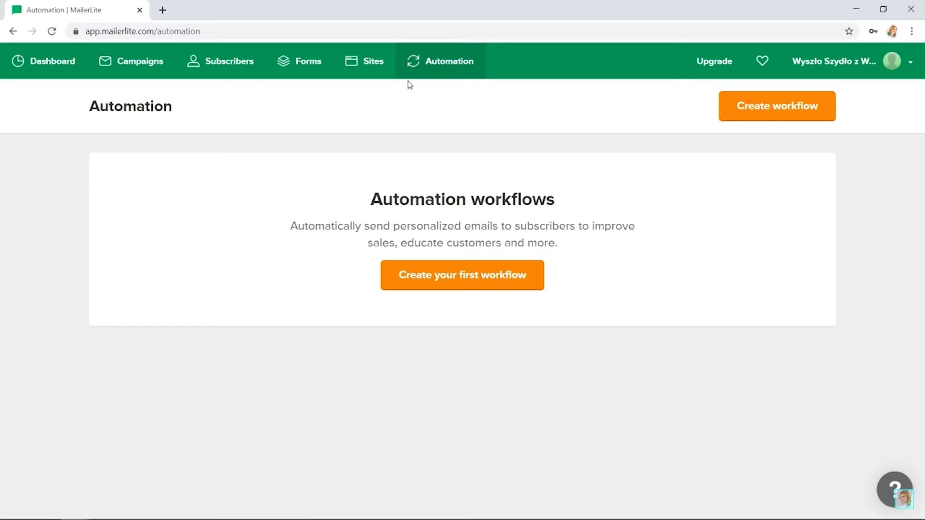Image resolution: width=925 pixels, height=520 pixels.
Task: Expand the account dropdown arrow
Action: tap(910, 62)
